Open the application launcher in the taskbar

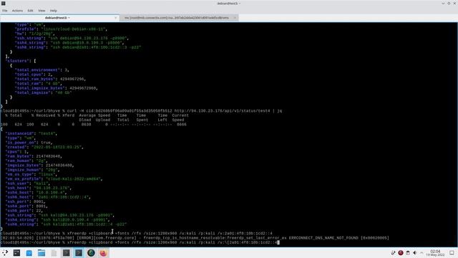5,253
